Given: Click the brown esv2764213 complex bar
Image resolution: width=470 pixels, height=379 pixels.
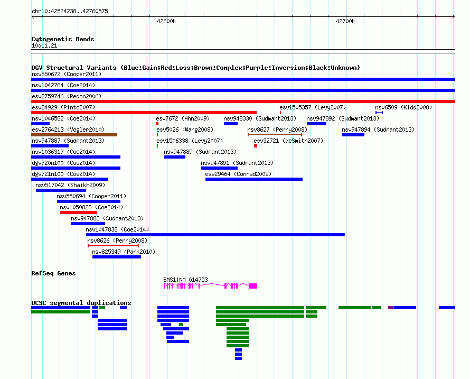Looking at the screenshot, I should point(74,135).
